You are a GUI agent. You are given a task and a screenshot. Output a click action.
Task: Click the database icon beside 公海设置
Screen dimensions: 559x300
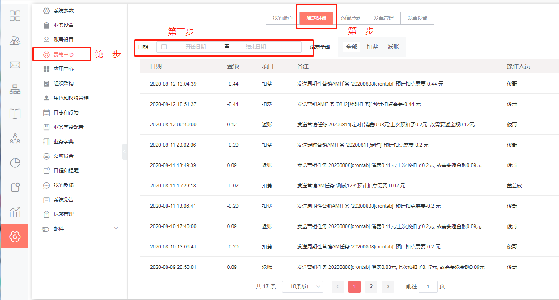pos(47,156)
